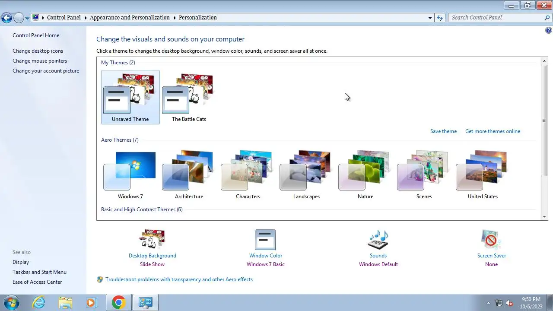Apply the United States theme
The image size is (553, 311).
pyautogui.click(x=483, y=175)
